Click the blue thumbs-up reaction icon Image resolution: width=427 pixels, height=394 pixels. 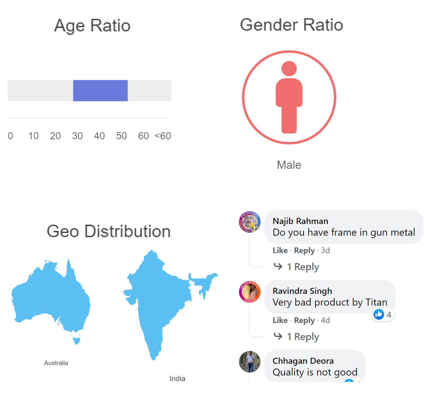(x=378, y=314)
